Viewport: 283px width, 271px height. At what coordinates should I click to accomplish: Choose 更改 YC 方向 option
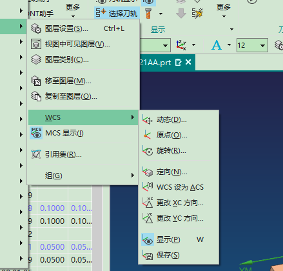point(179,218)
